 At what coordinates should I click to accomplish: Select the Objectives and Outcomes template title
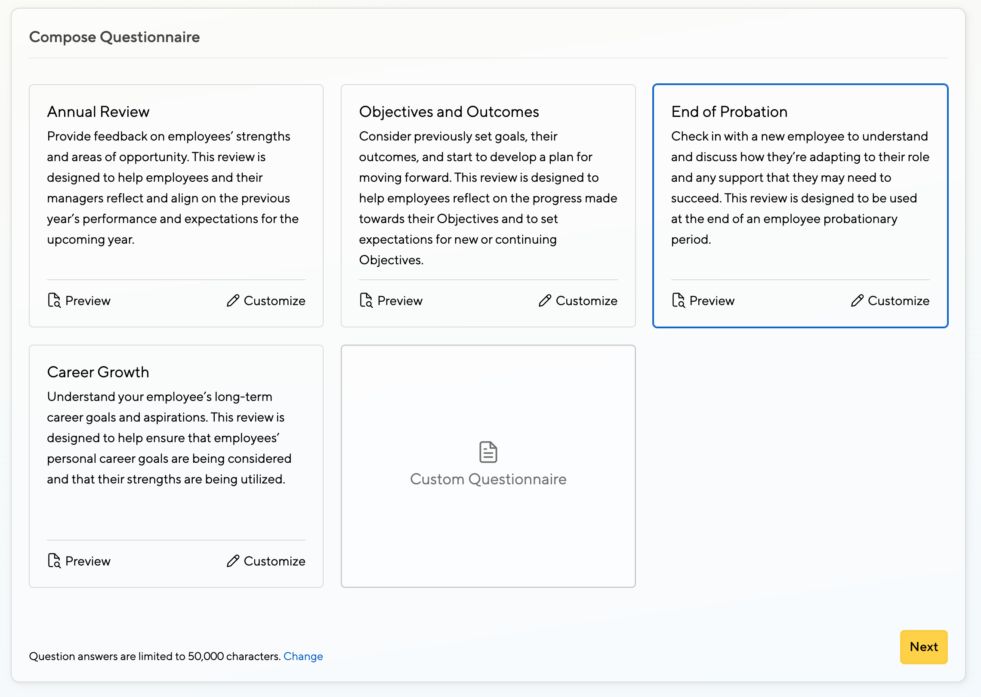click(x=449, y=112)
